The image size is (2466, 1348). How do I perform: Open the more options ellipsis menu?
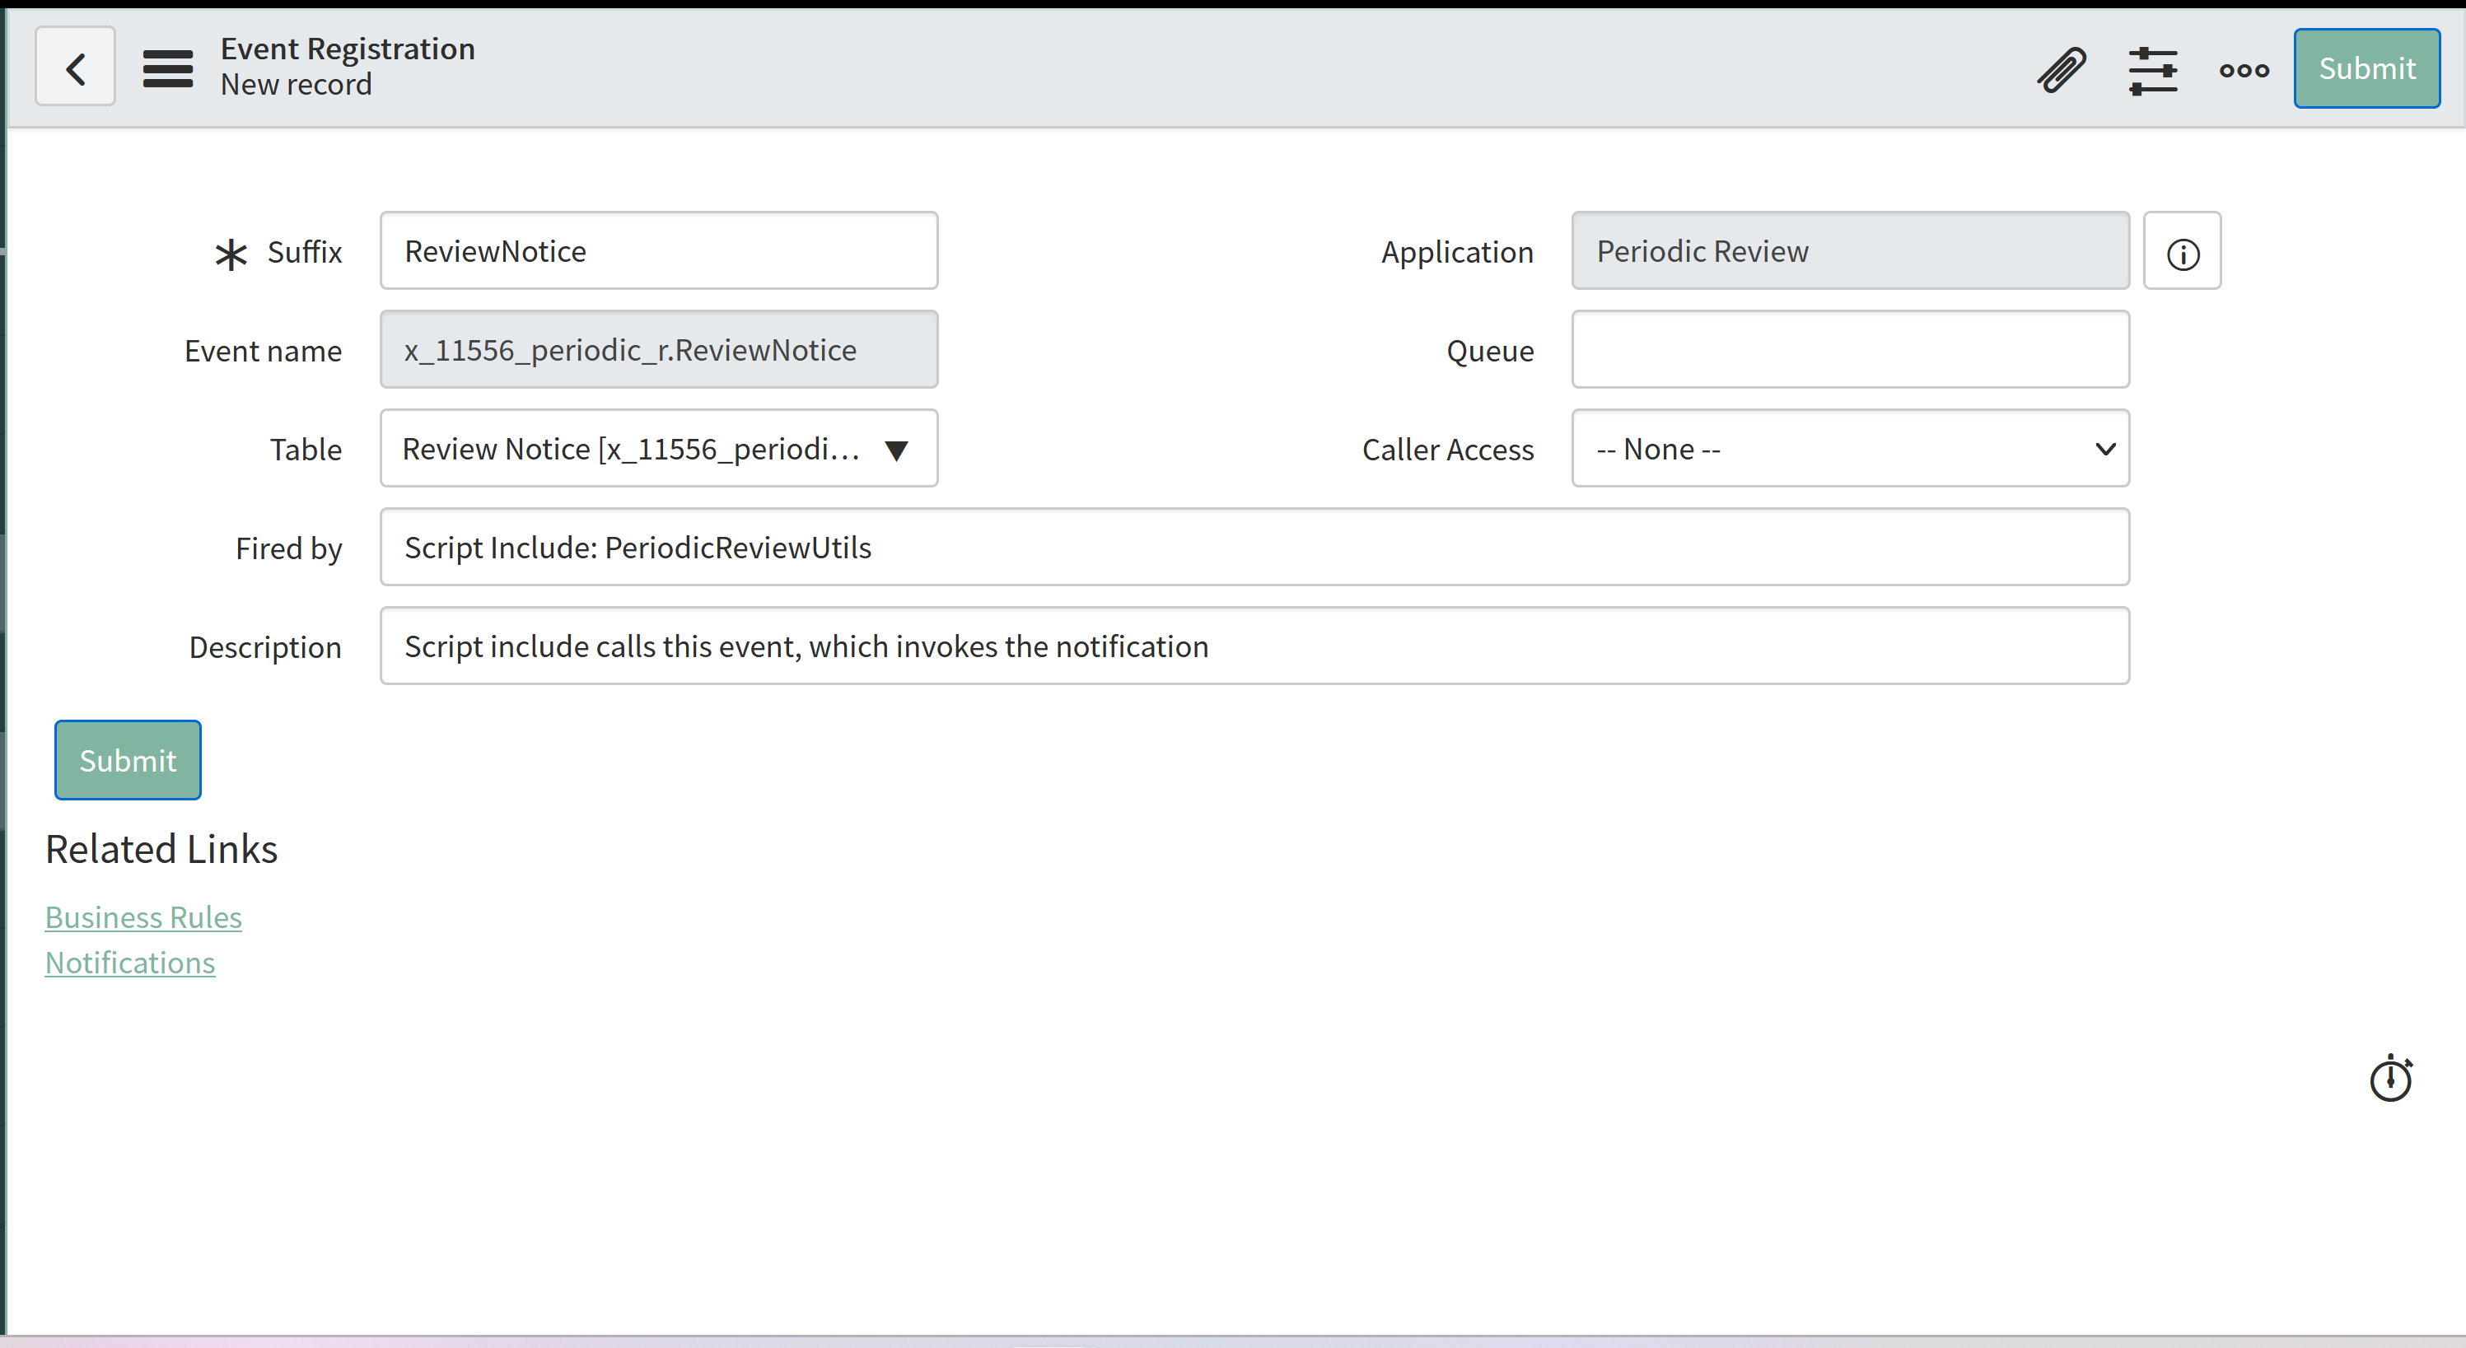[x=2243, y=70]
